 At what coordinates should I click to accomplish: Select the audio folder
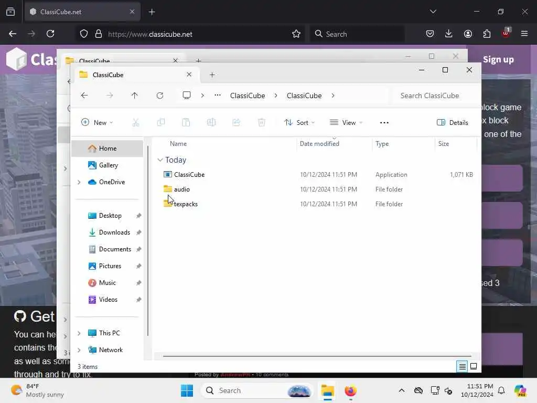pyautogui.click(x=181, y=189)
